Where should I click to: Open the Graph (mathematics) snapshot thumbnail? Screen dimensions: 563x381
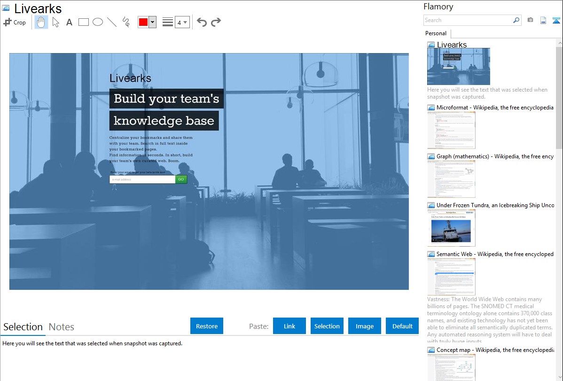[451, 179]
